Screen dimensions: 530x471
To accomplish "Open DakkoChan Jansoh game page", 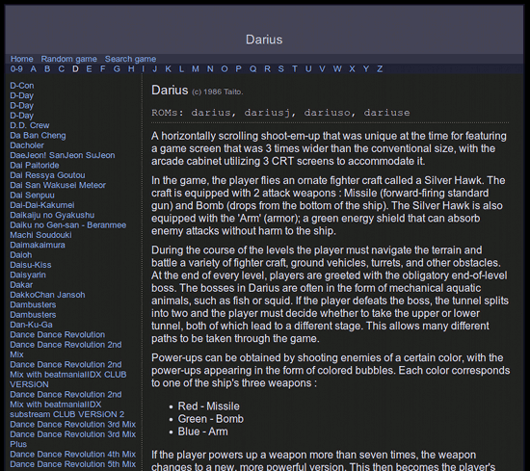I will pyautogui.click(x=47, y=295).
